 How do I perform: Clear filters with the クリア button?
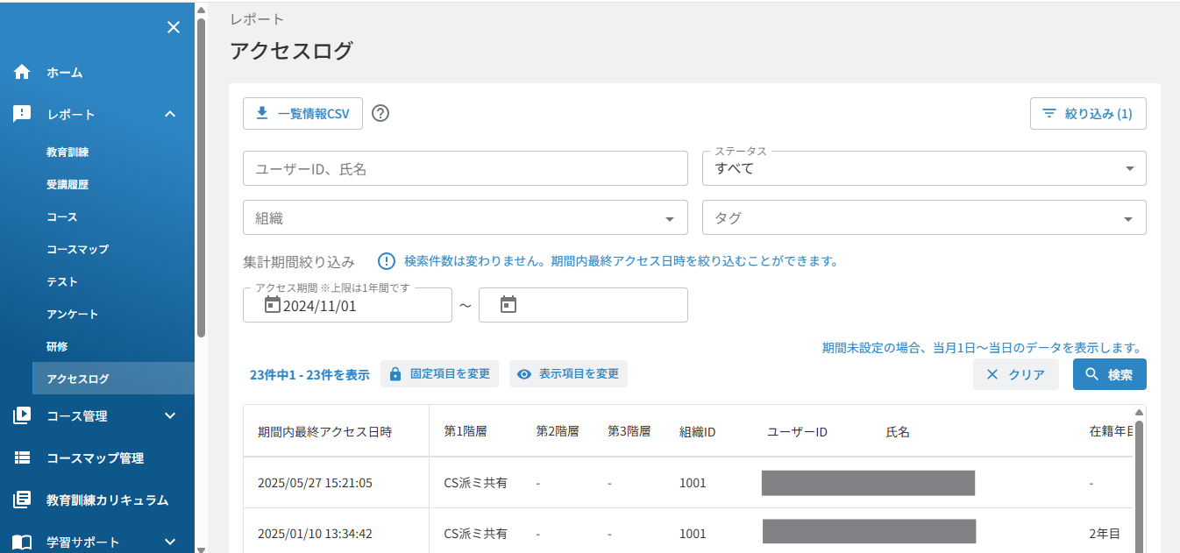coord(1015,374)
